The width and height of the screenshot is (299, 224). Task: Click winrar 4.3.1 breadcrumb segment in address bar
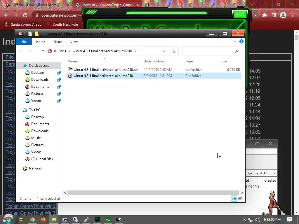point(102,51)
